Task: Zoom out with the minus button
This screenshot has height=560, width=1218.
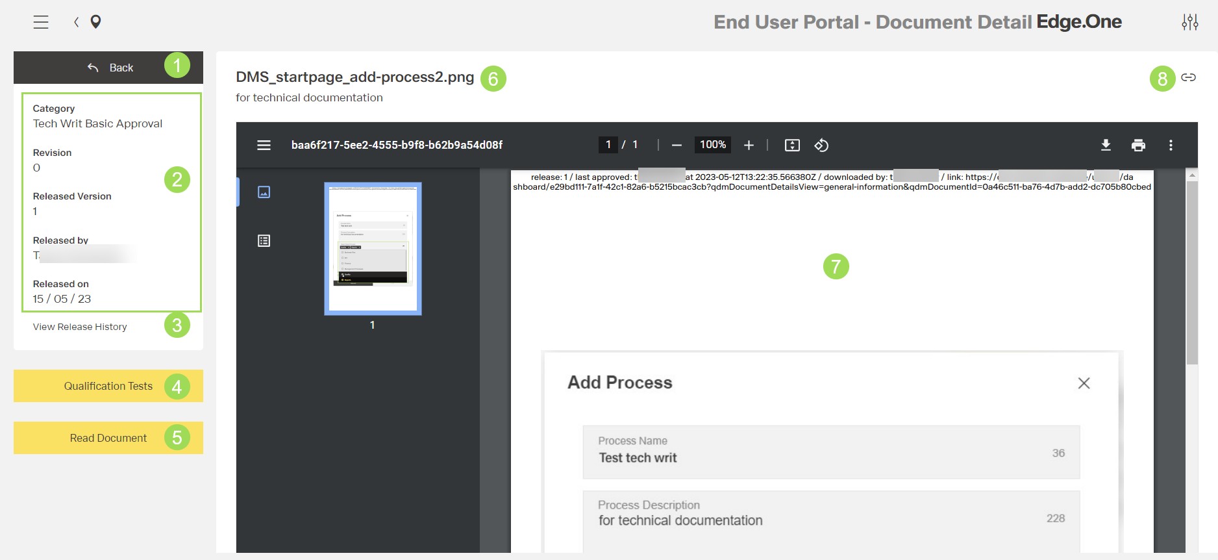Action: [x=677, y=145]
